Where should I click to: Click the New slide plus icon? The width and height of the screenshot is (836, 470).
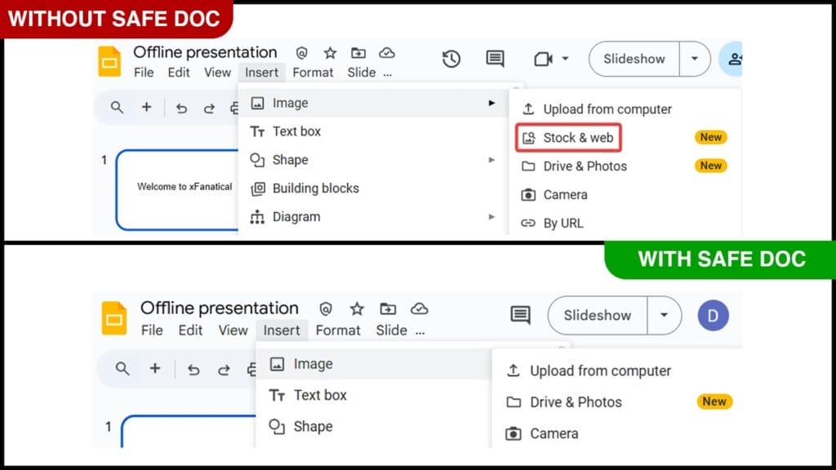click(147, 107)
